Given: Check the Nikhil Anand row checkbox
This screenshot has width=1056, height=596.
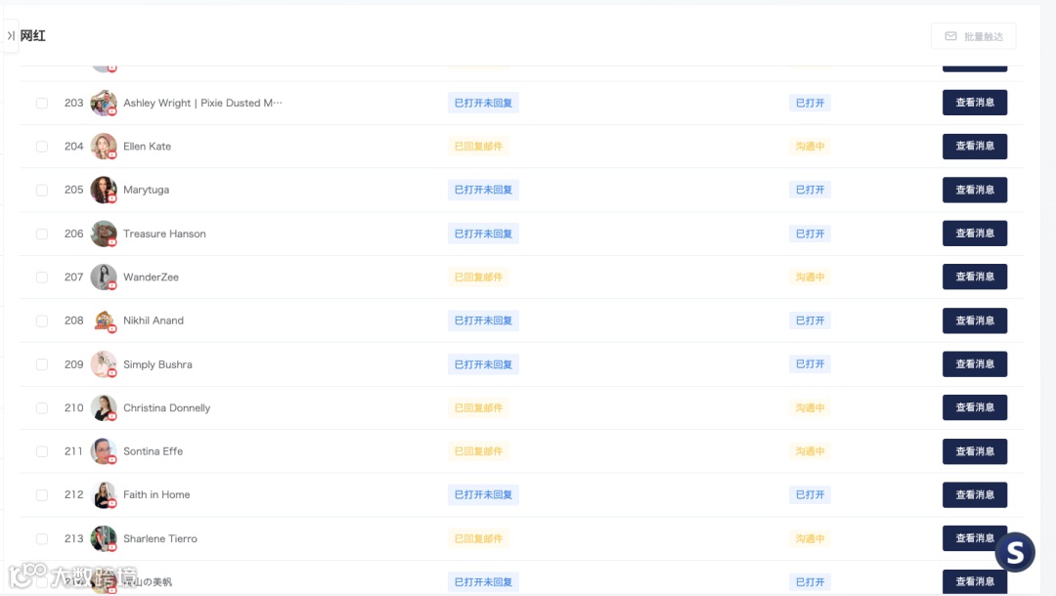Looking at the screenshot, I should [42, 320].
